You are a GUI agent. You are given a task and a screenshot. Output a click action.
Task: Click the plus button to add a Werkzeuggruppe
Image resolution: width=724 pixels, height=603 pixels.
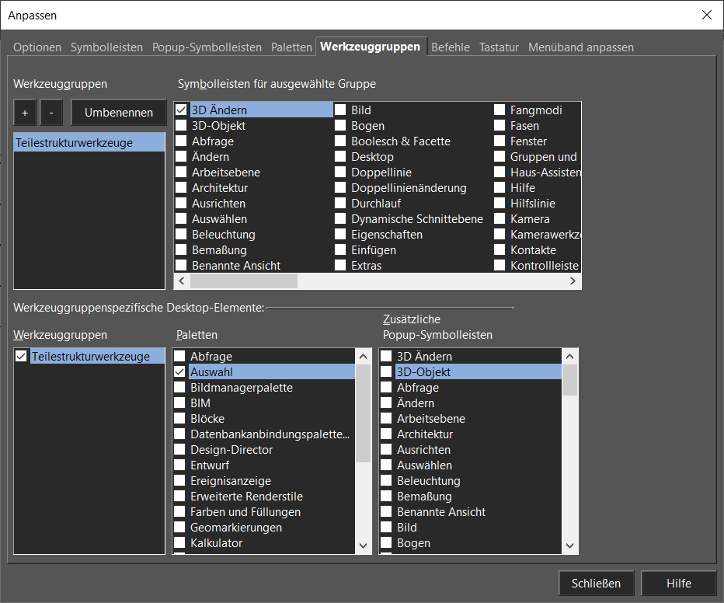[24, 113]
